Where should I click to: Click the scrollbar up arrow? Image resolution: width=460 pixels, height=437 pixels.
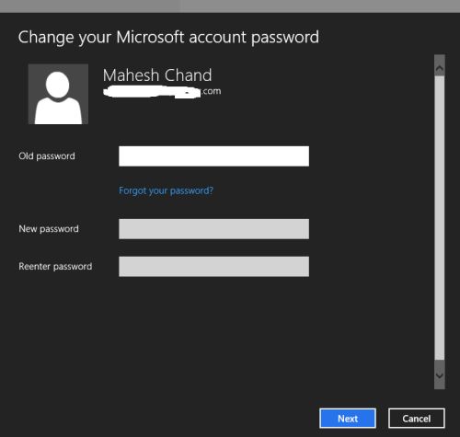(x=440, y=68)
